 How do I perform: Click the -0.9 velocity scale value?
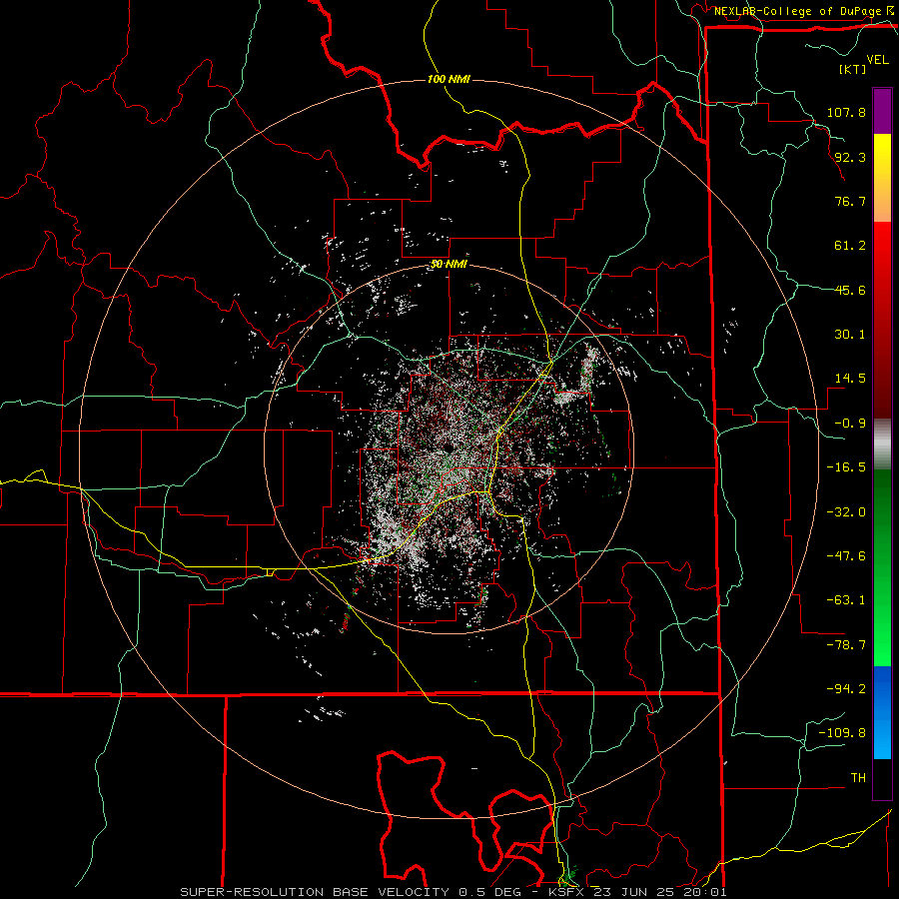coord(850,424)
